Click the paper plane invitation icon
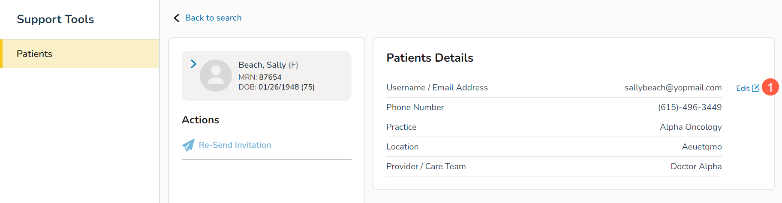782x203 pixels. coord(188,145)
